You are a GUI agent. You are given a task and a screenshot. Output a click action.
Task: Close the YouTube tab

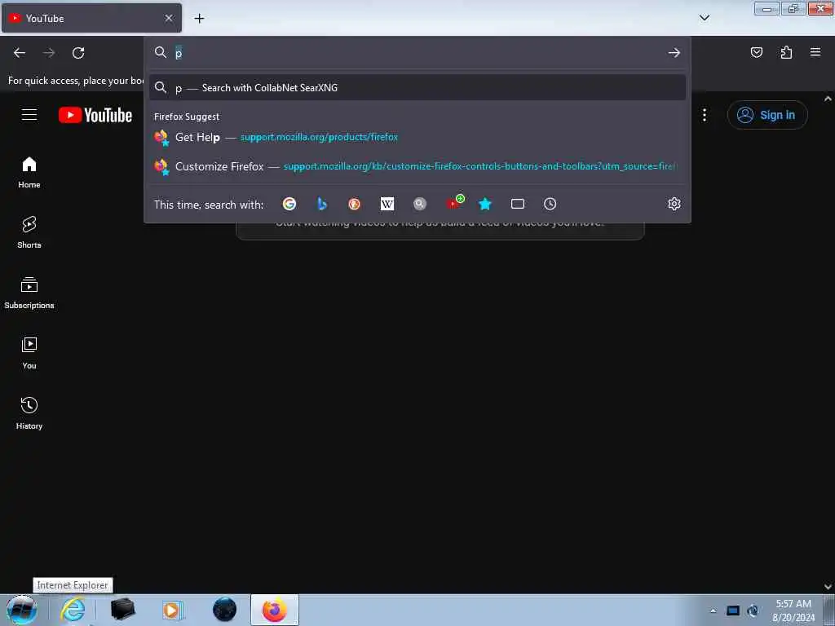[x=169, y=18]
